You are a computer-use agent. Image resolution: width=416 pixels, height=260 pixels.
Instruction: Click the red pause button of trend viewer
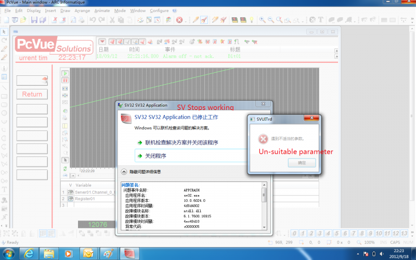(x=65, y=80)
